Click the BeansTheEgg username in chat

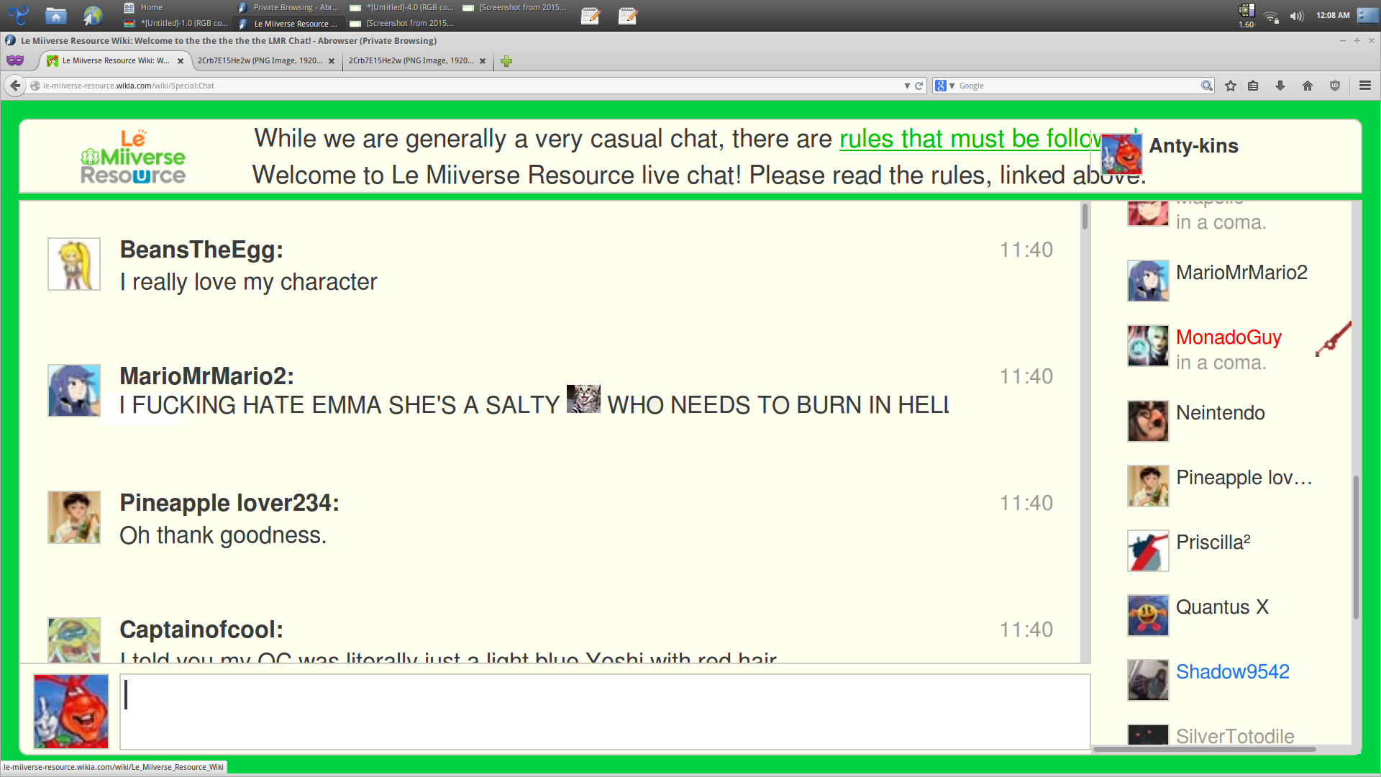tap(201, 250)
